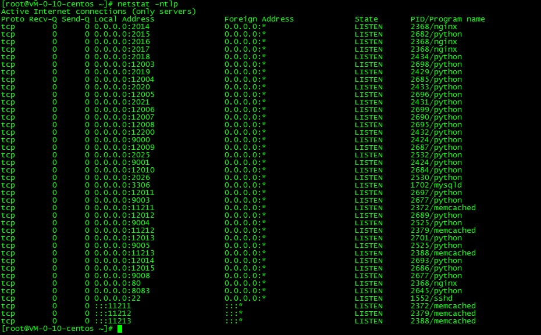
Task: Click the State column header
Action: tap(366, 19)
